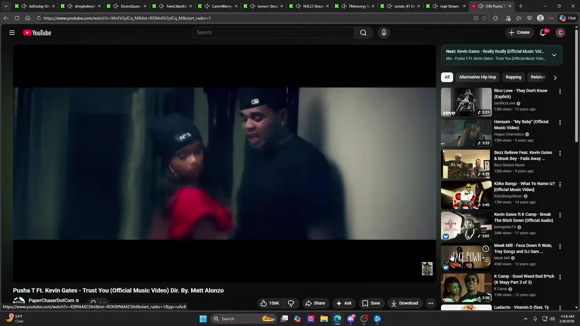The width and height of the screenshot is (580, 326).
Task: Expand the Mix playlist panel chevron
Action: tap(554, 55)
